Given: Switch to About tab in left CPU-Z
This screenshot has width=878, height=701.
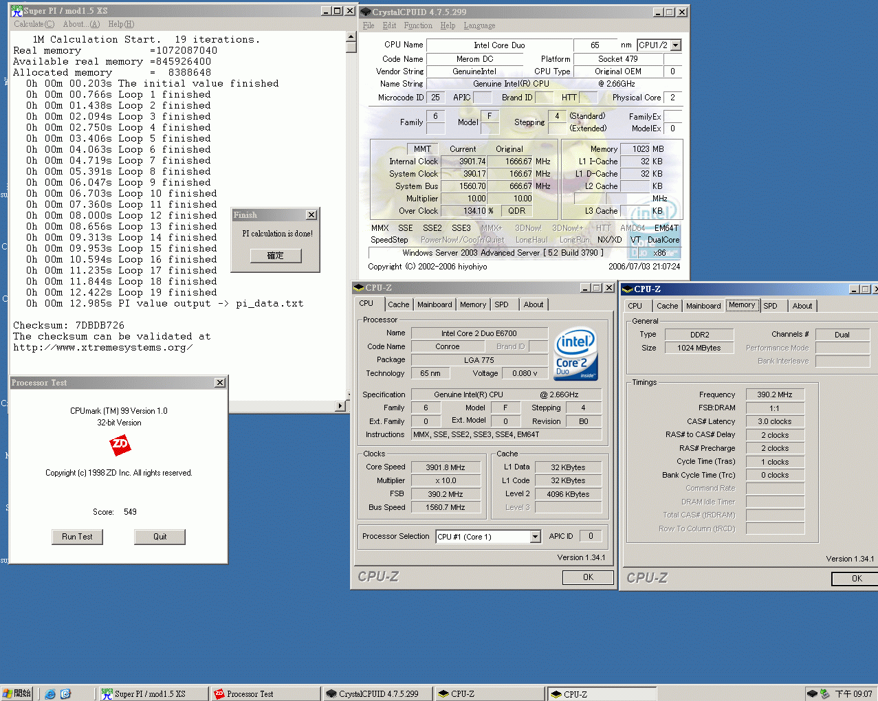Looking at the screenshot, I should 534,304.
